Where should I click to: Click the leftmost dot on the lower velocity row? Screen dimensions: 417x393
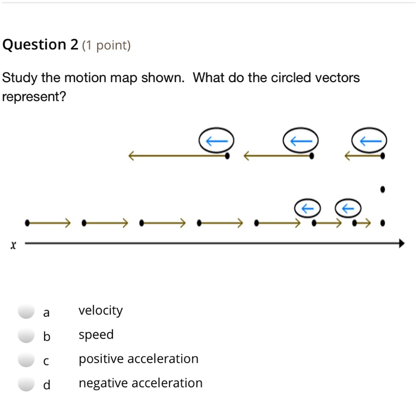coord(27,222)
